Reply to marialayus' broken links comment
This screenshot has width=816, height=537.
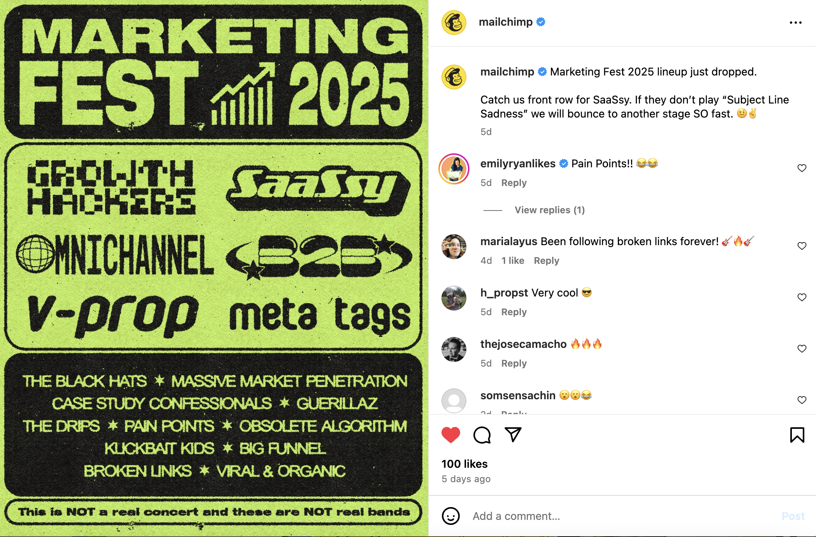pos(546,261)
